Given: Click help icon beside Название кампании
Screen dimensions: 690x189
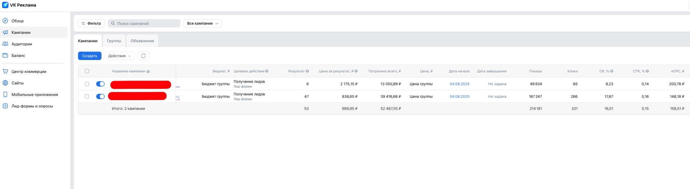Looking at the screenshot, I should click(x=148, y=72).
